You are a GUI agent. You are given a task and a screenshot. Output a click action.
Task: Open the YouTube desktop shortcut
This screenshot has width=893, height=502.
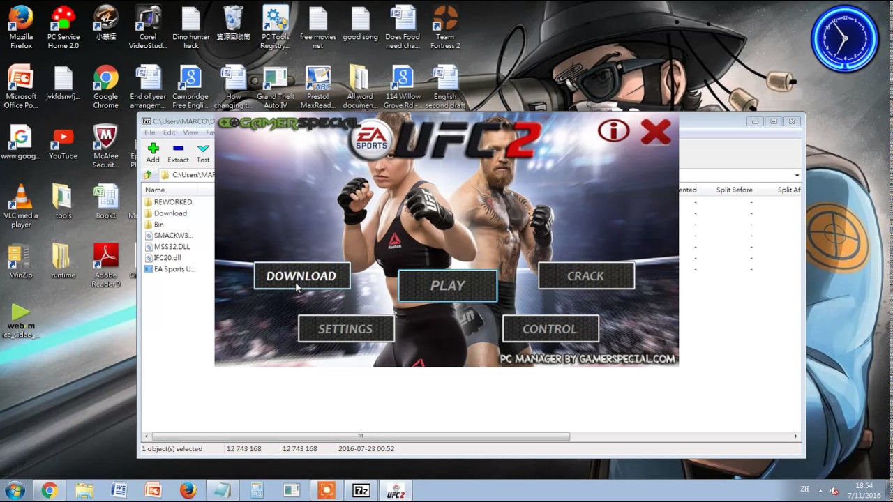pos(63,144)
